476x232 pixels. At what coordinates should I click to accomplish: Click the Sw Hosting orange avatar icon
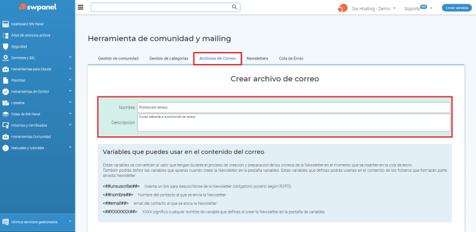click(x=343, y=8)
